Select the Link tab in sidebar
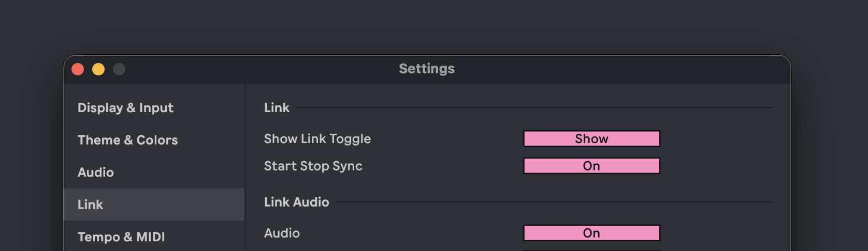 tap(91, 205)
